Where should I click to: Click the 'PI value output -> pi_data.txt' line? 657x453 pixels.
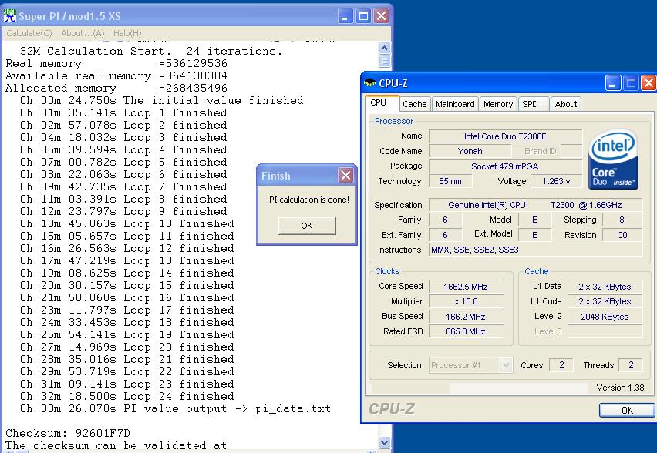[176, 408]
